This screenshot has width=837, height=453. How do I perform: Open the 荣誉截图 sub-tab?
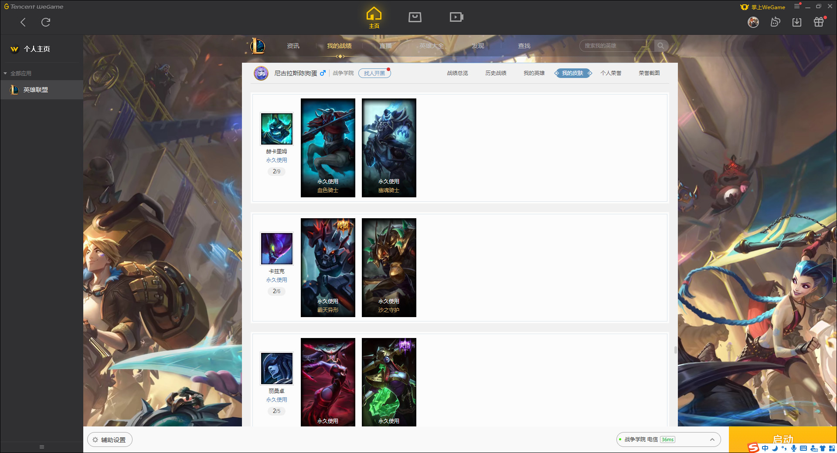(649, 73)
